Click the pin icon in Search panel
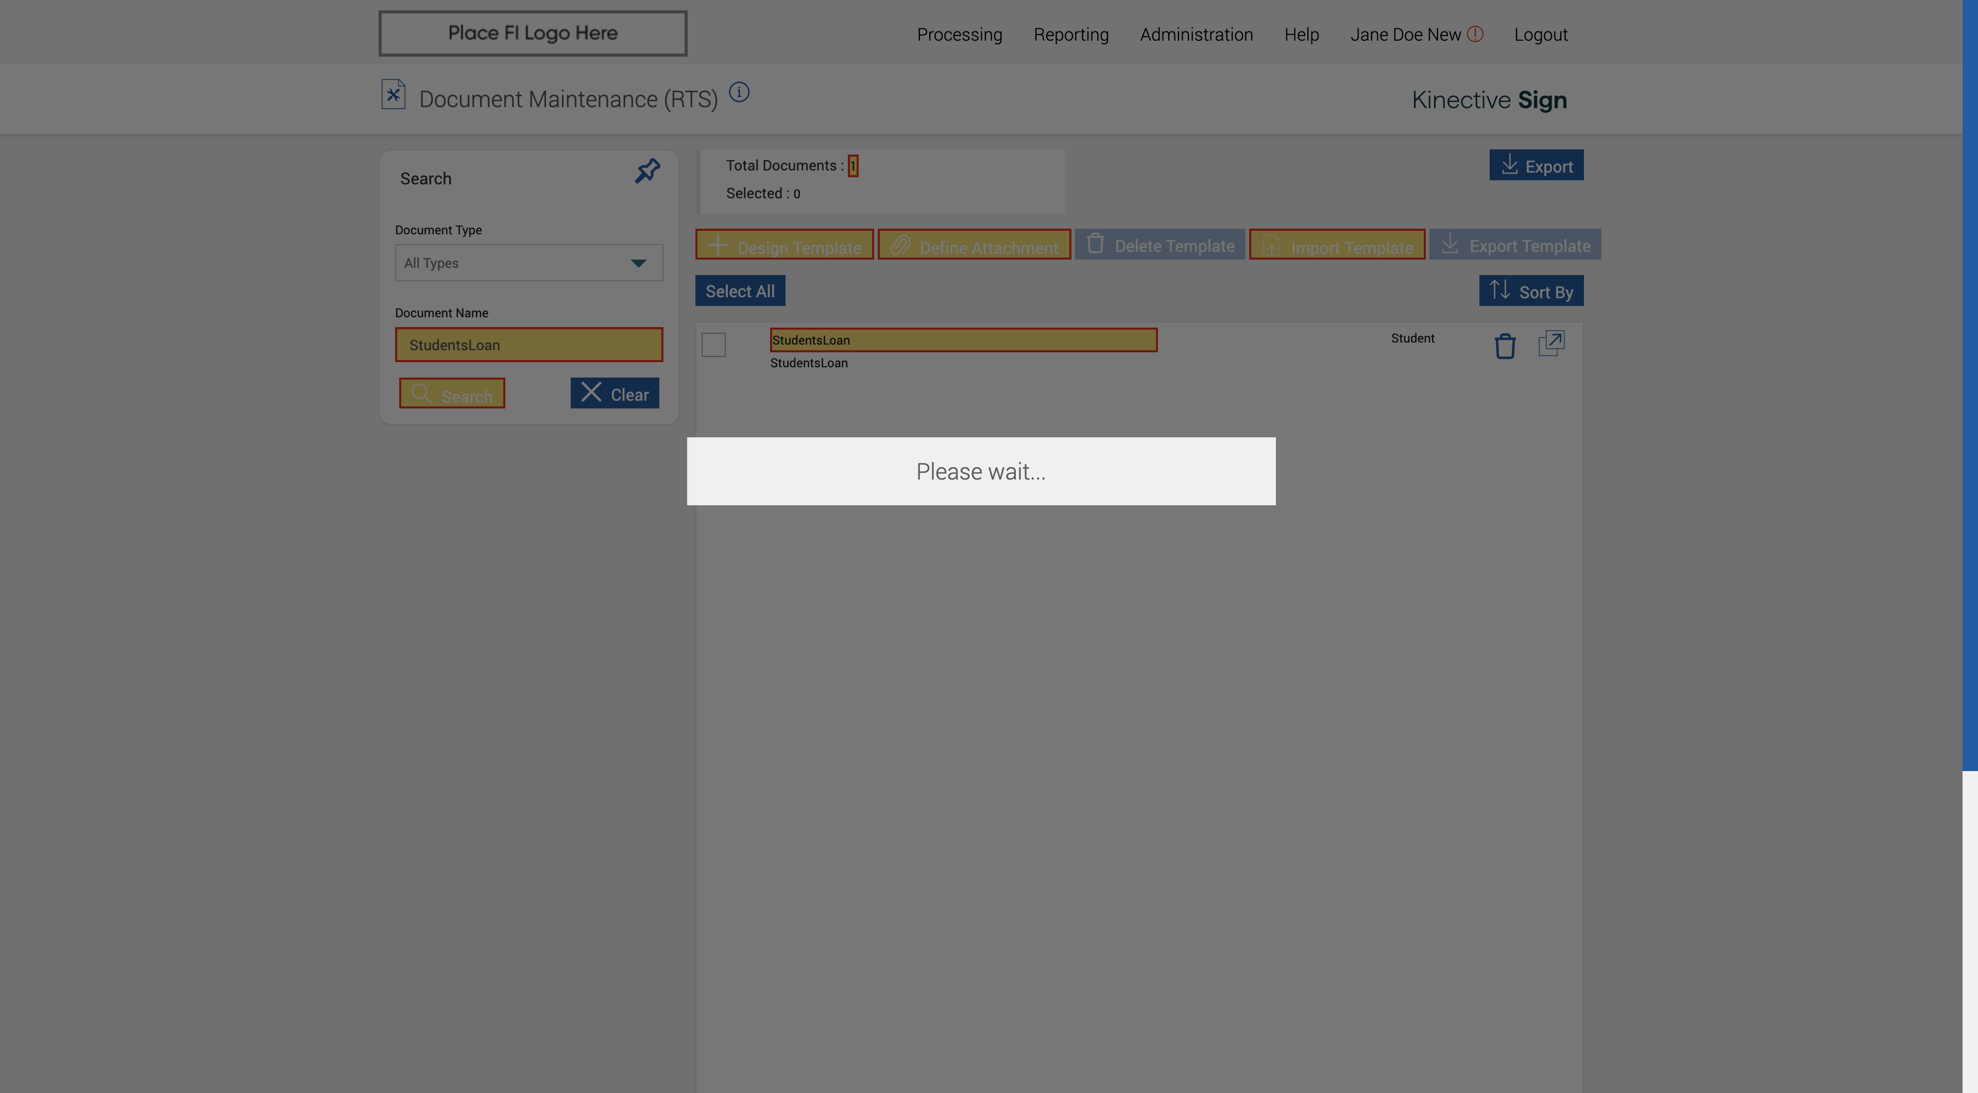The width and height of the screenshot is (1978, 1093). pyautogui.click(x=647, y=170)
